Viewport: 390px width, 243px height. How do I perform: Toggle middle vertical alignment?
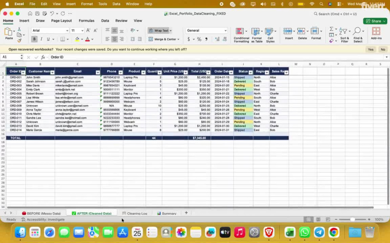pyautogui.click(x=114, y=30)
